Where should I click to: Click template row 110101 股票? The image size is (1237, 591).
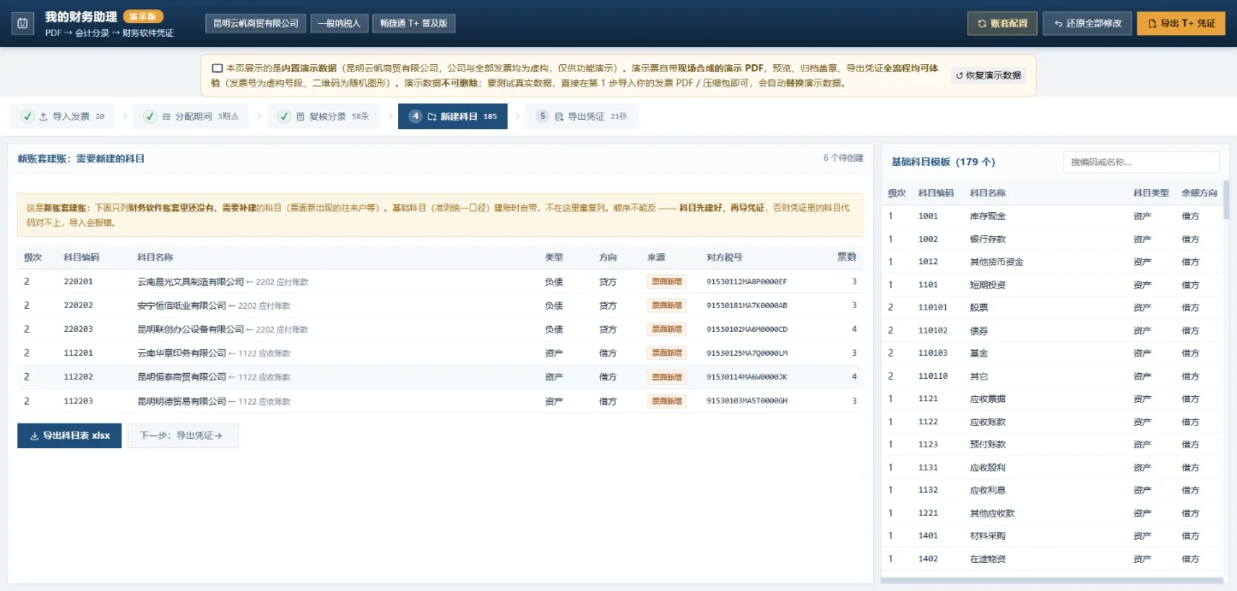coord(1052,308)
